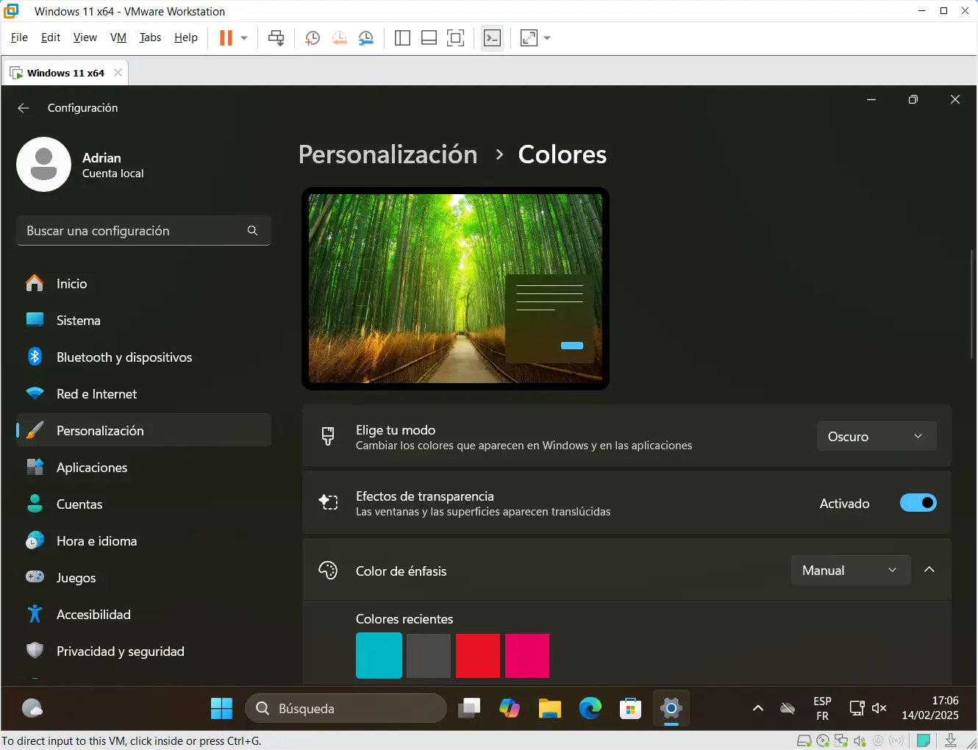Open the 'Elige tu modo' Oscuro dropdown
Screen dimensions: 978x750
pos(877,437)
